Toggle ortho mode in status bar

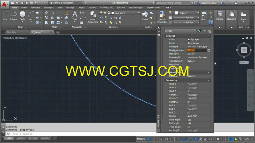(162, 139)
